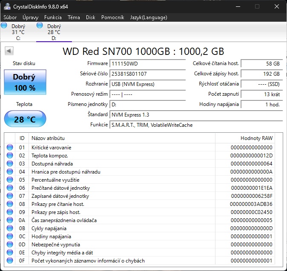
Task: Click the Počet zapnutí value 13 krát
Action: point(262,94)
